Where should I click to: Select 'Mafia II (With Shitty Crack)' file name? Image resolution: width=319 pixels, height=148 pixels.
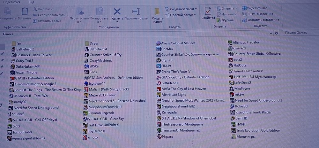coord(109,89)
